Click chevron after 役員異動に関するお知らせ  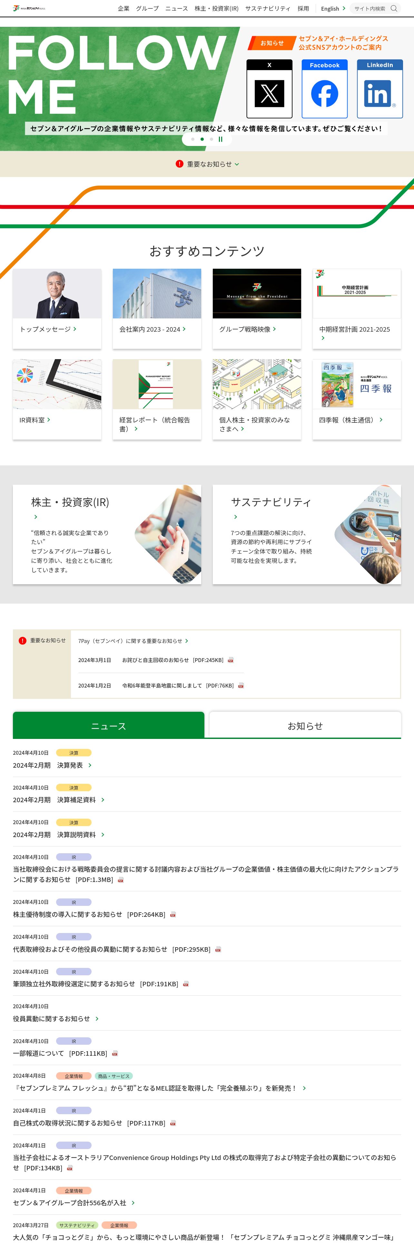pyautogui.click(x=97, y=1019)
